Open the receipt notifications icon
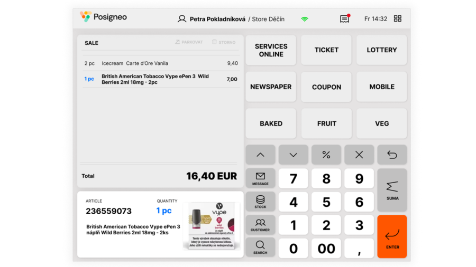476x267 pixels. pyautogui.click(x=344, y=19)
